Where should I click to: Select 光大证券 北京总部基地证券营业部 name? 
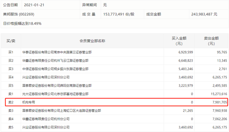click(x=55, y=94)
